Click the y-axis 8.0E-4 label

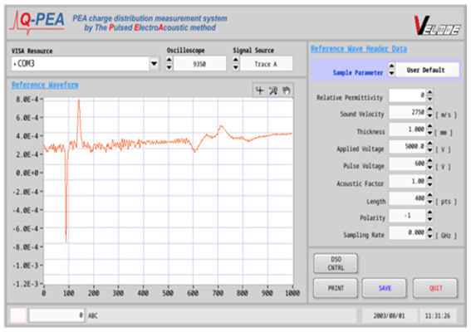pyautogui.click(x=27, y=100)
